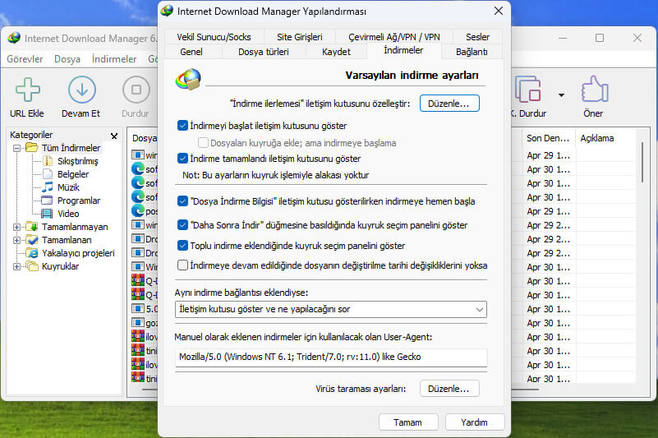Open the Görevler menu in main window
658x438 pixels.
pyautogui.click(x=25, y=59)
